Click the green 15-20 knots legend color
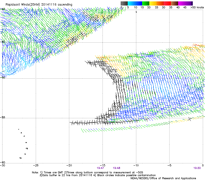 (146, 3)
